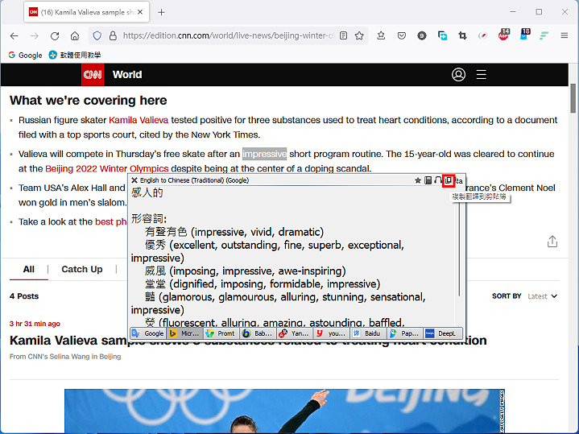Click the crop screenshot extension icon
Viewport: 579px width, 434px height.
(x=462, y=35)
